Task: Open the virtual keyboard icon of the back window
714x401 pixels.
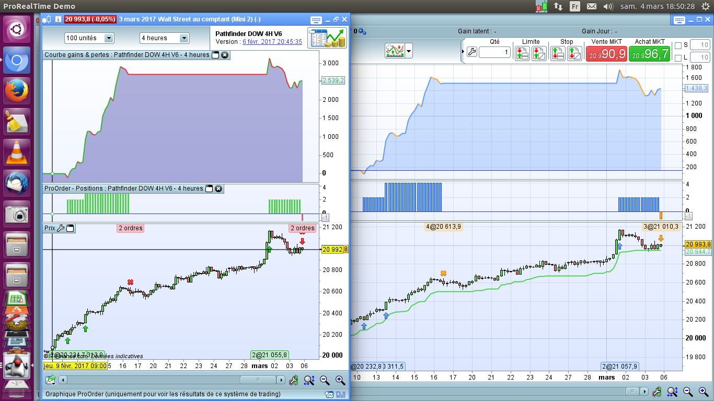Action: pyautogui.click(x=679, y=20)
